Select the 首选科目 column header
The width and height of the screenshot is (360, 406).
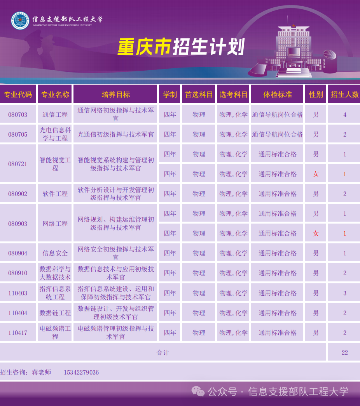coord(199,94)
